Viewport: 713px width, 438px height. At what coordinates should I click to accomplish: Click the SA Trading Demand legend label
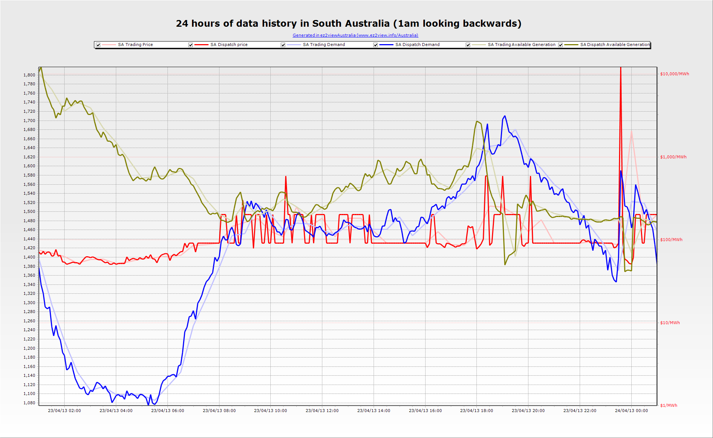pos(324,45)
